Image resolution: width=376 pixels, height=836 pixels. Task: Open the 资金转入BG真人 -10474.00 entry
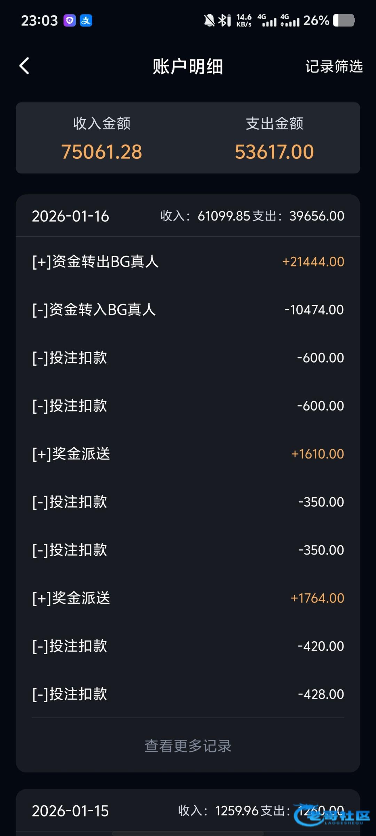(x=188, y=310)
